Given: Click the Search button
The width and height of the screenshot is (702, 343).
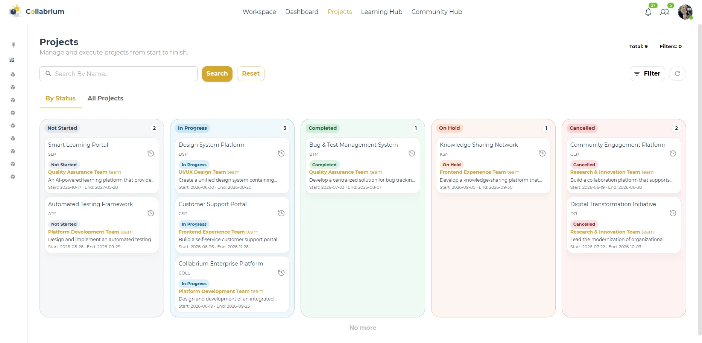Looking at the screenshot, I should [x=217, y=74].
